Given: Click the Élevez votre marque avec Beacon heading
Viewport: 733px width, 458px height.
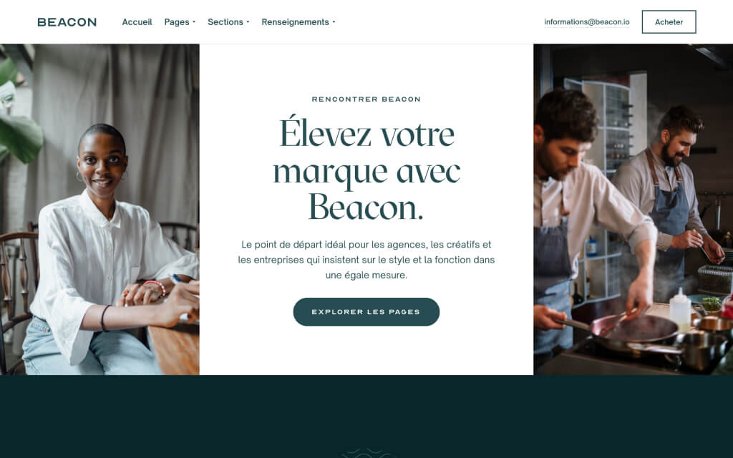Looking at the screenshot, I should click(x=366, y=170).
